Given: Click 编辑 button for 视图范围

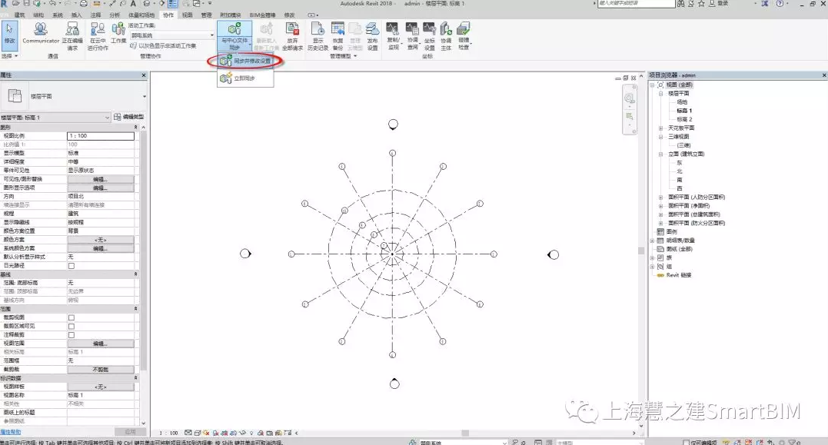Looking at the screenshot, I should click(101, 344).
